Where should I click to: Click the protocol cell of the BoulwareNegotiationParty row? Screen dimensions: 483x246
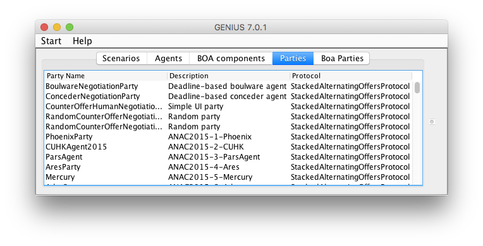[350, 86]
